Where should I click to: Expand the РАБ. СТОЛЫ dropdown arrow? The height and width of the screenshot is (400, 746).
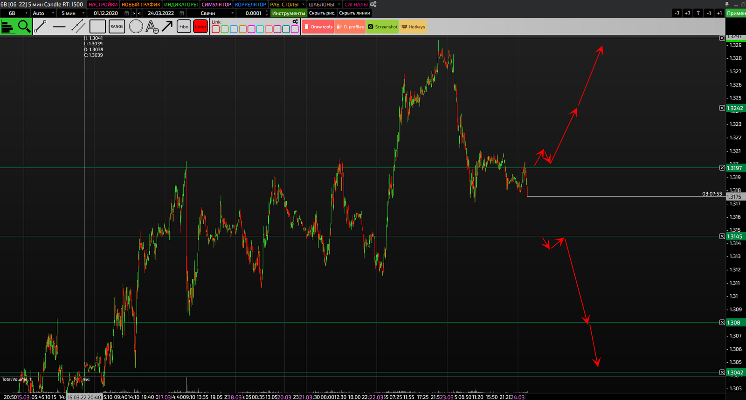[x=303, y=4]
